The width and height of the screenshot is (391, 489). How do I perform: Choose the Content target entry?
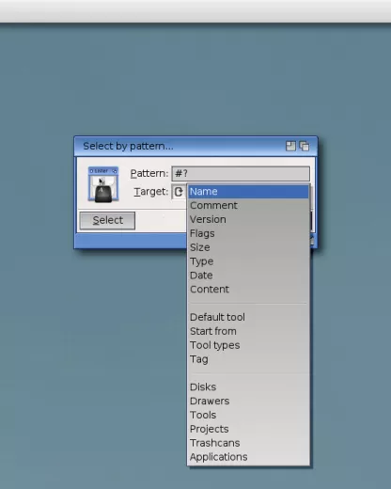248,290
